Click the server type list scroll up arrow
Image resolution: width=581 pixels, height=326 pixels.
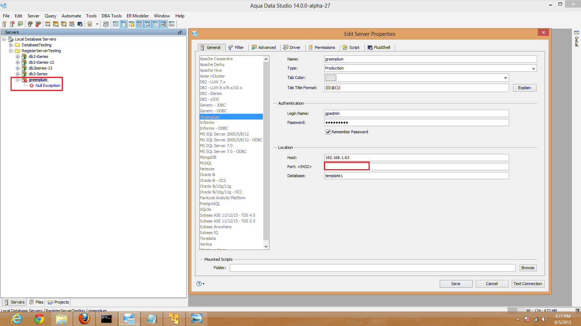[266, 59]
